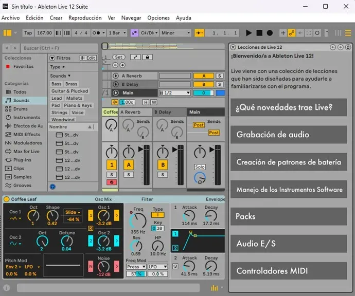This screenshot has width=355, height=296.
Task: Close the Lecciones de Live 12 panel
Action: click(233, 47)
